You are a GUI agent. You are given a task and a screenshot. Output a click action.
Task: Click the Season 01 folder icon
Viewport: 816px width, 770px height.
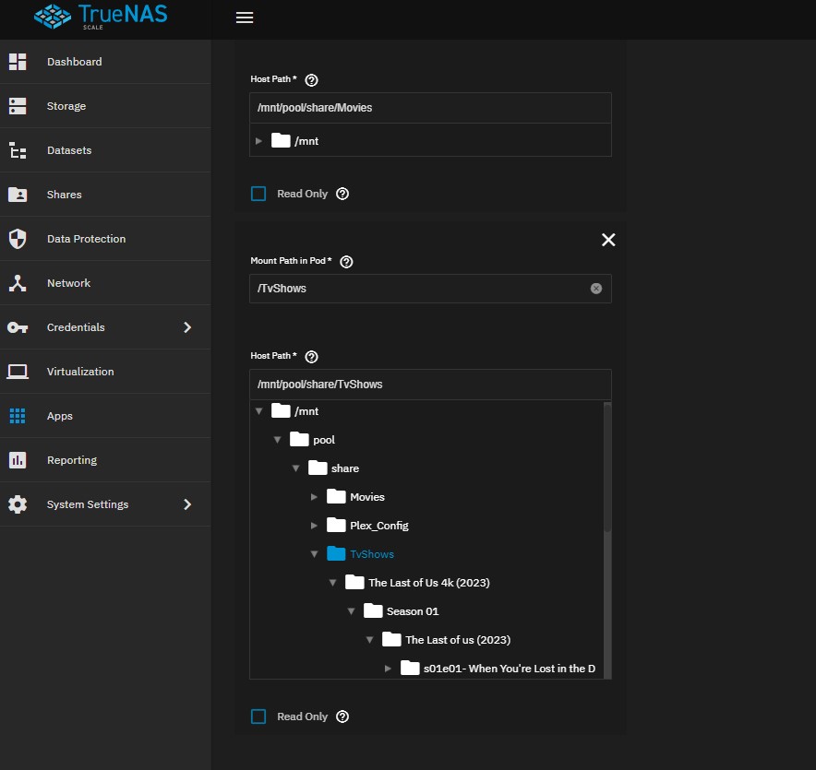click(x=373, y=611)
